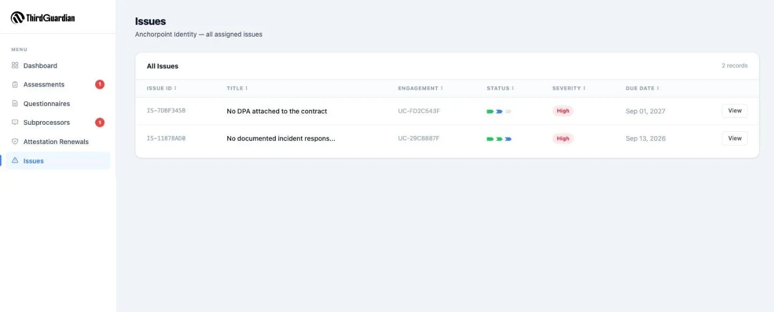Screen dimensions: 774x312
Task: Click Anchorpoint Identity subtitle text
Action: click(198, 34)
